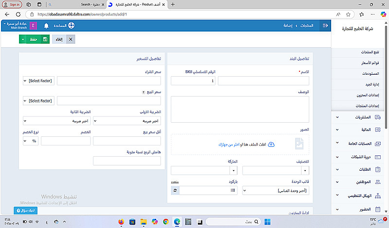The image size is (389, 228).
Task: Open the نوع الخصم percent dropdown
Action: [31, 141]
